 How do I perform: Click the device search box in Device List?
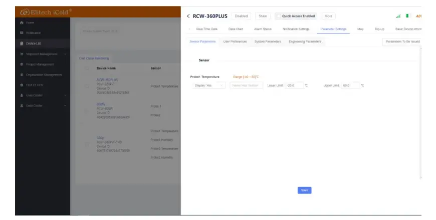click(x=128, y=31)
